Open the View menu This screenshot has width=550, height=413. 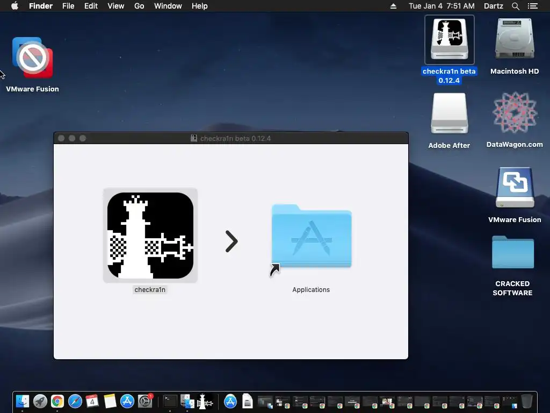point(116,6)
